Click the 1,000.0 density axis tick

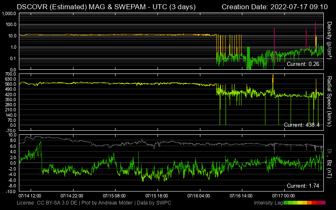(9, 13)
